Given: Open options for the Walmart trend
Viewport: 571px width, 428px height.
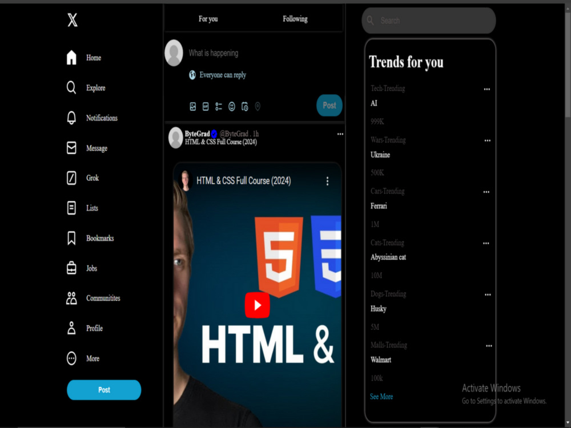Looking at the screenshot, I should [x=489, y=346].
